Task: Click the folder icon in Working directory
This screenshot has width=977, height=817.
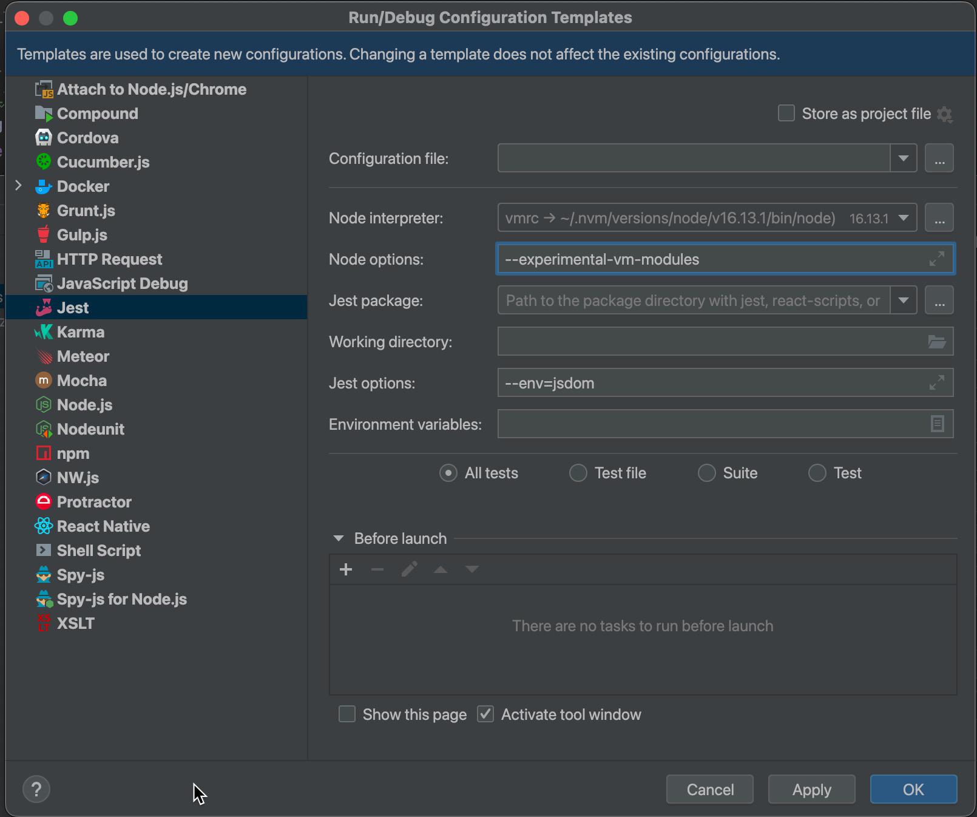Action: coord(937,342)
